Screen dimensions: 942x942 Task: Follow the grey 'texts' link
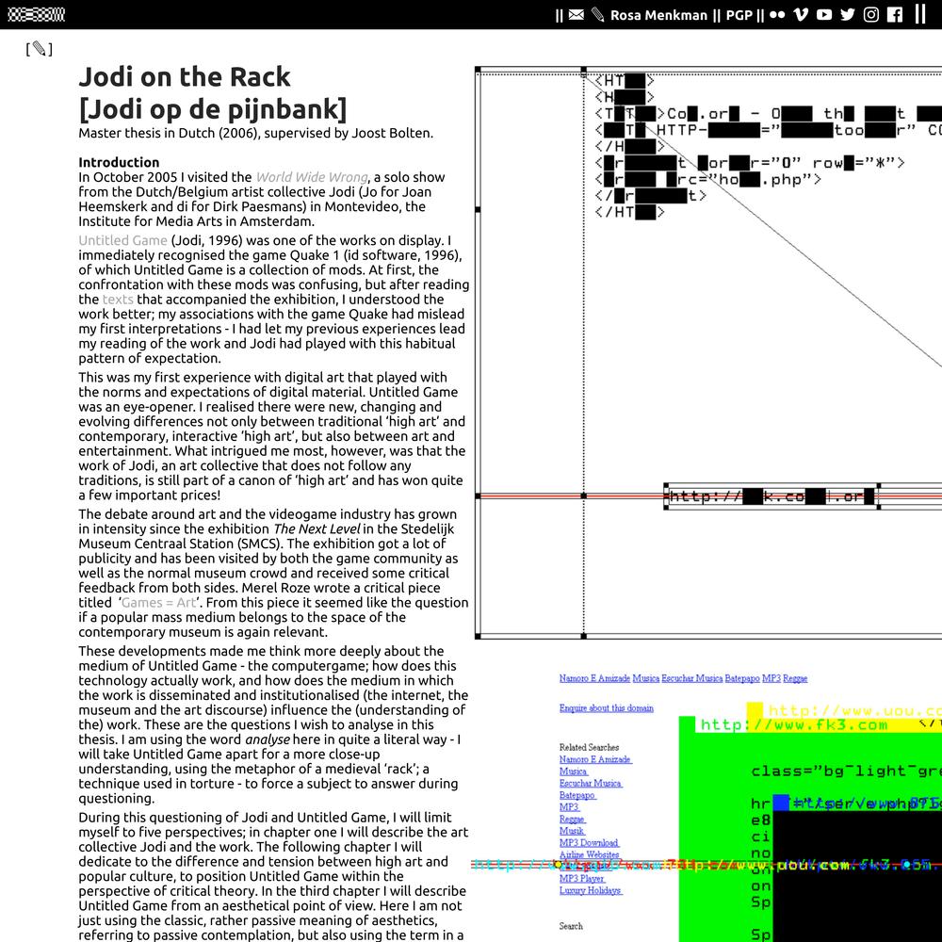coord(118,300)
